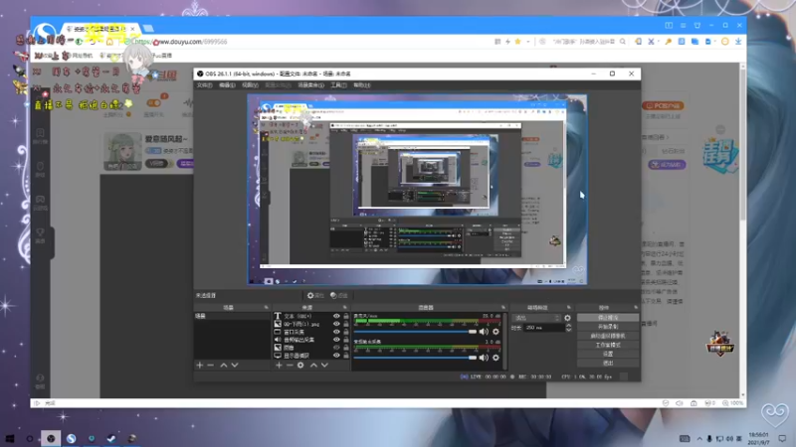Viewport: 796px width, 447px height.
Task: Pop out the Audio Mixer dock via header icon
Action: tap(503, 308)
